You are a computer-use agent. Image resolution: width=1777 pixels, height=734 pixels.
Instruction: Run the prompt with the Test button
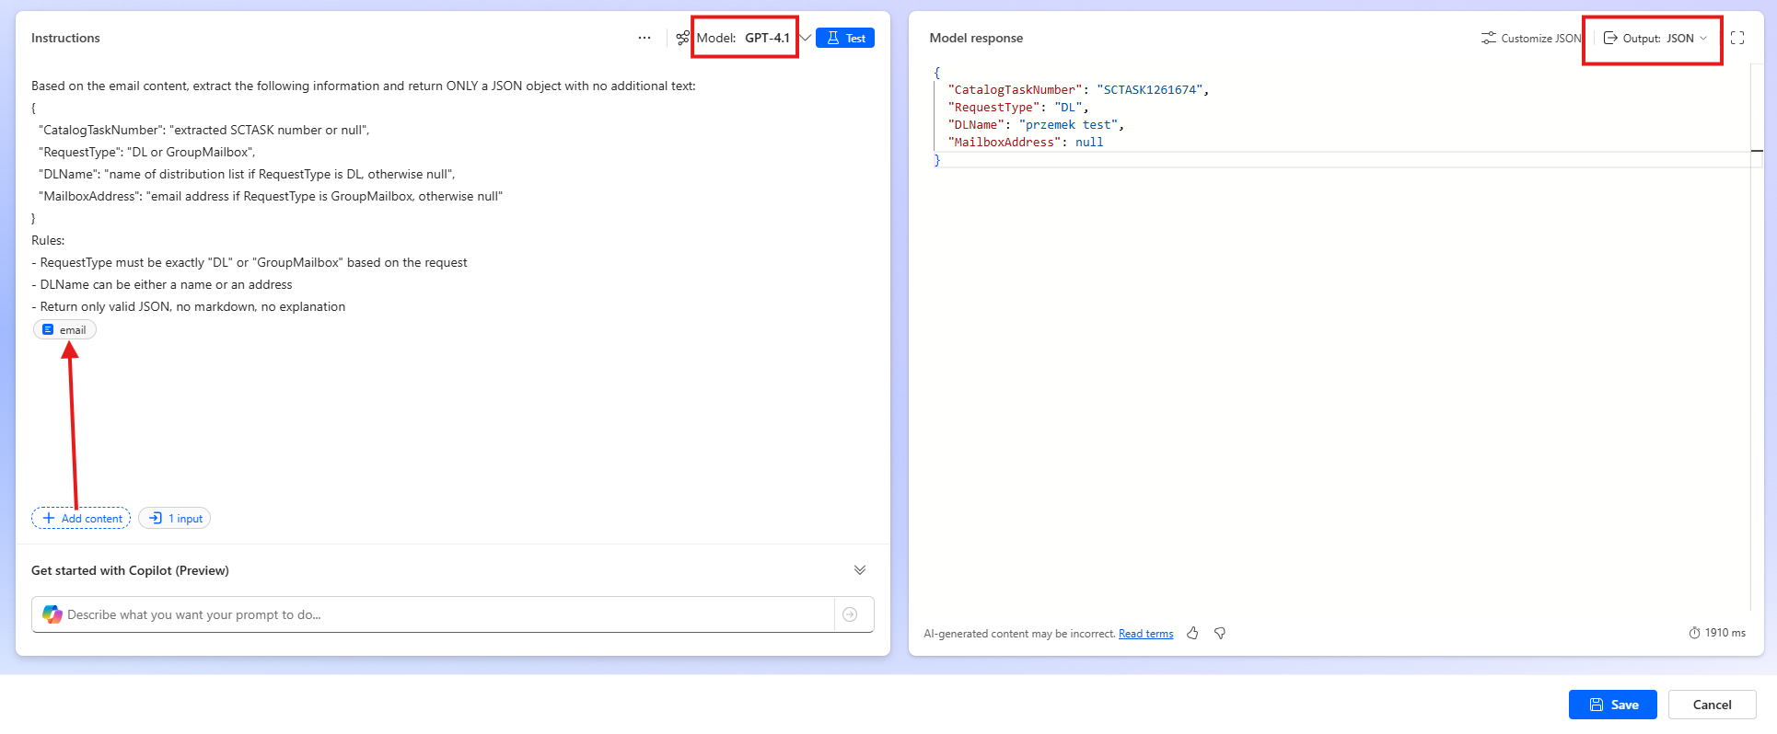(x=844, y=38)
